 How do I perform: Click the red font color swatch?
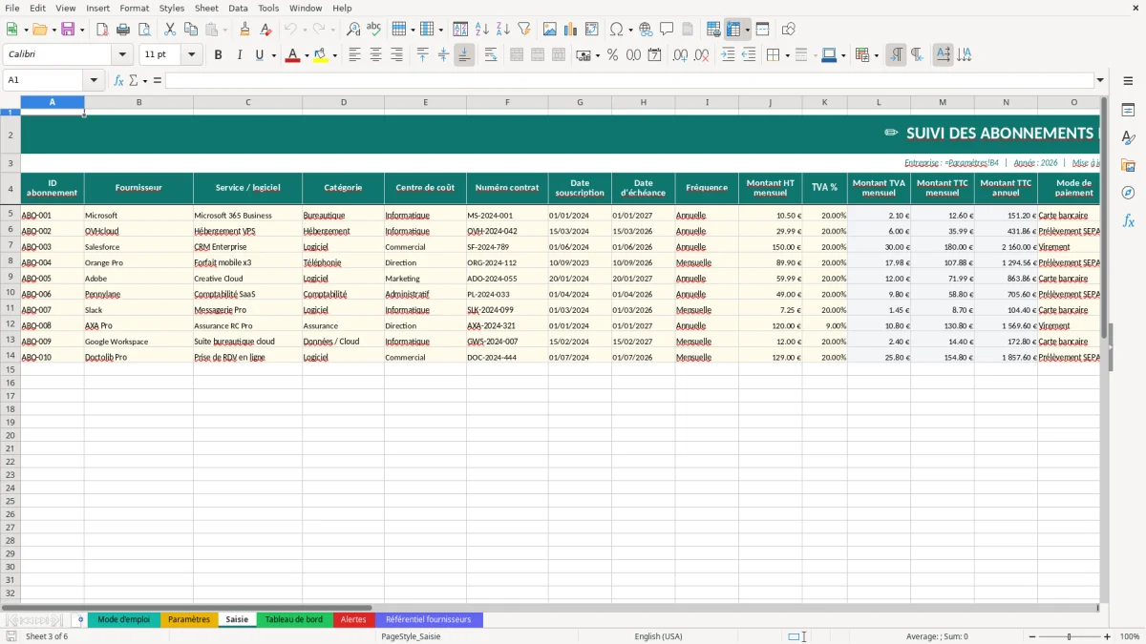click(x=291, y=55)
